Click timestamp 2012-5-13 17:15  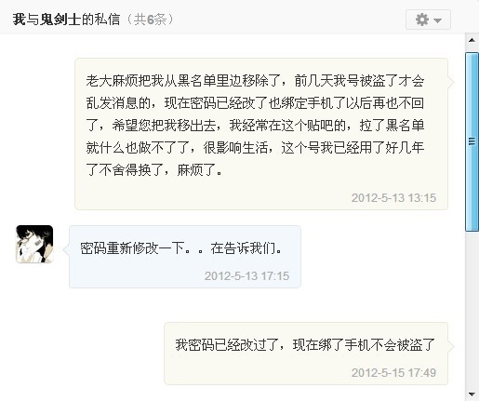(x=246, y=276)
